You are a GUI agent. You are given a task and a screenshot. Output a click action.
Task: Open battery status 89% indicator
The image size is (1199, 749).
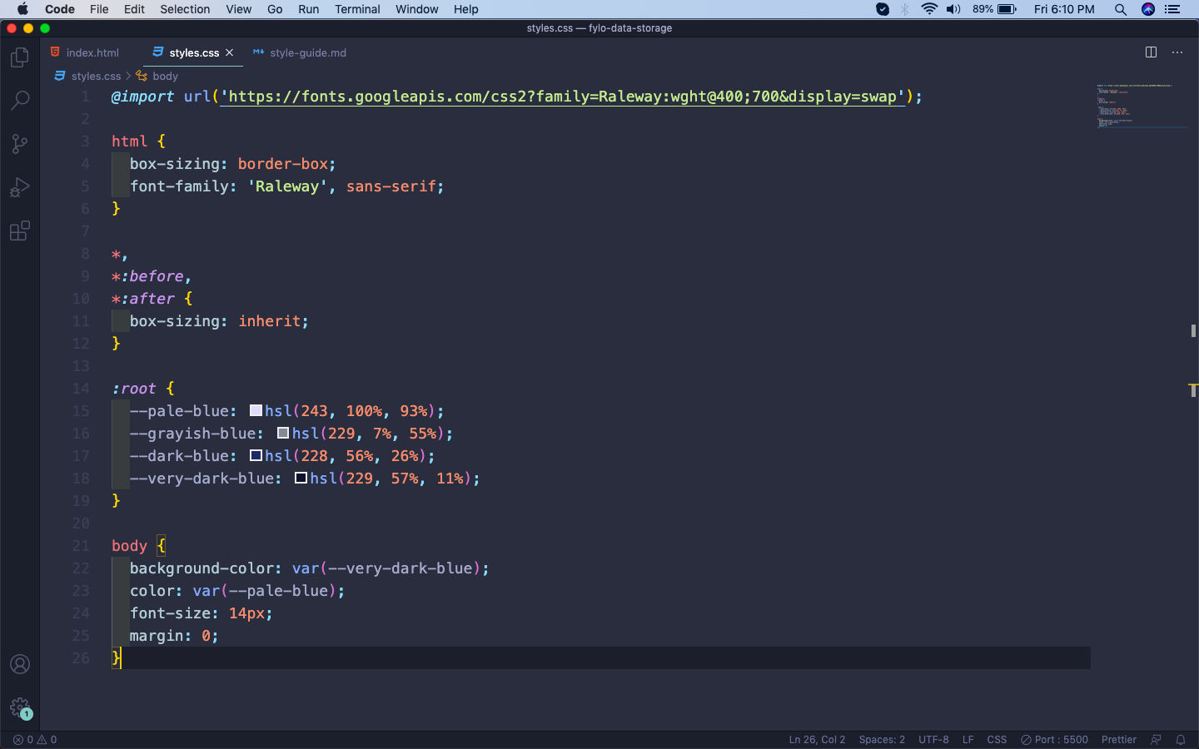point(994,9)
